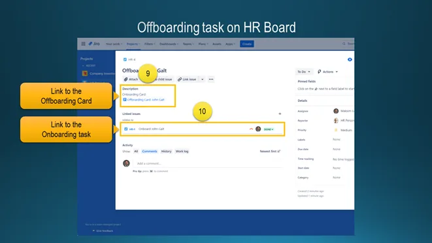
Task: Open the Jira app switcher grid icon
Action: pyautogui.click(x=83, y=44)
